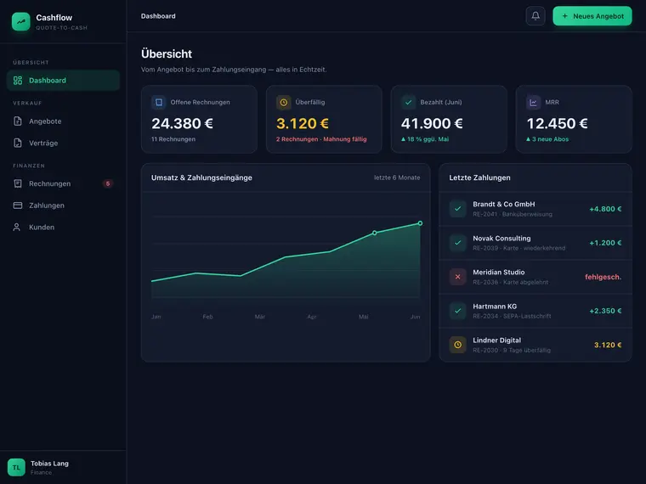The width and height of the screenshot is (646, 484).
Task: Open the notifications bell
Action: pos(535,16)
